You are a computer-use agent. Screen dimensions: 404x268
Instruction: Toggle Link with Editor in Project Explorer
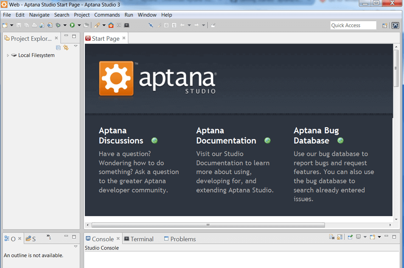(66, 47)
